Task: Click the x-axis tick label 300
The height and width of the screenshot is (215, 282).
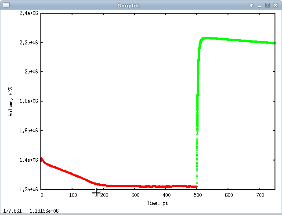Action: tap(135, 195)
